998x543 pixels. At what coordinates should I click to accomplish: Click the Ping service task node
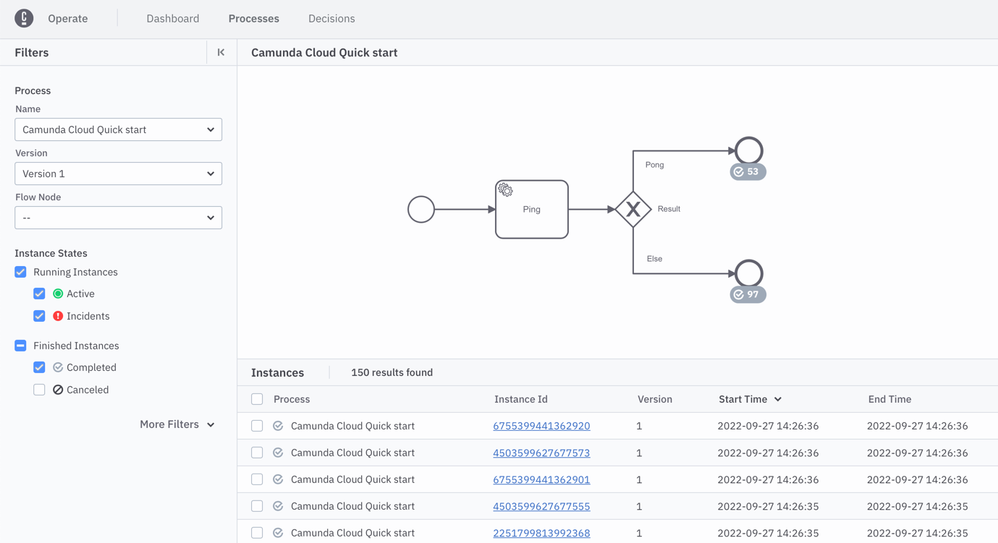[x=531, y=210]
